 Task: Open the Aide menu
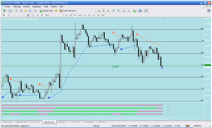[61, 6]
